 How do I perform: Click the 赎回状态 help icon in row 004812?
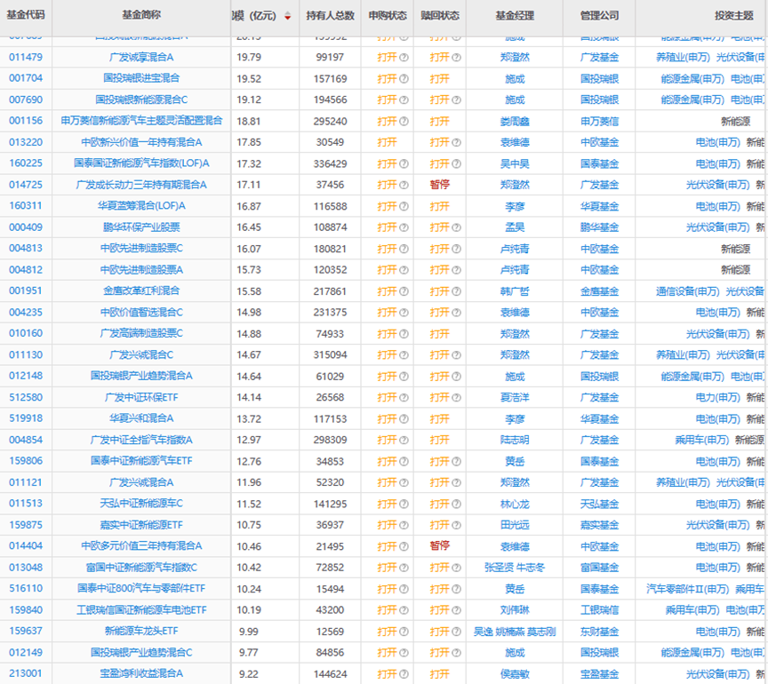click(456, 270)
